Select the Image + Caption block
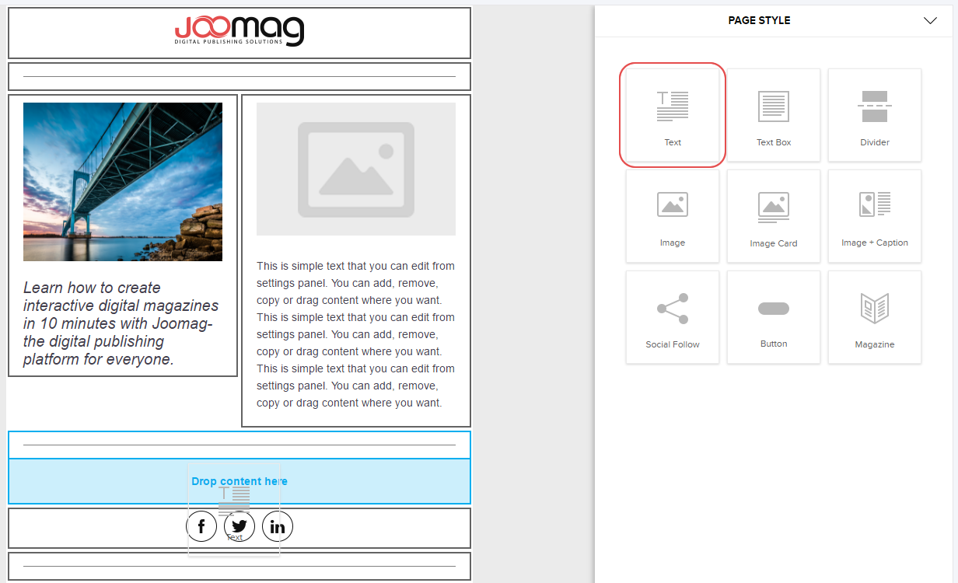Screen dimensions: 958x583 tap(875, 216)
